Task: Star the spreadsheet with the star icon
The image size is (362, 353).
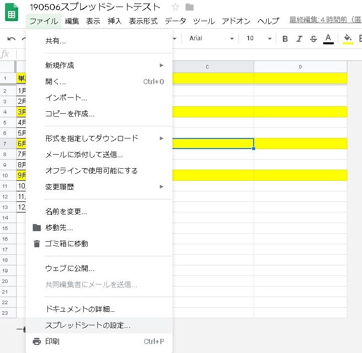Action: 175,7
